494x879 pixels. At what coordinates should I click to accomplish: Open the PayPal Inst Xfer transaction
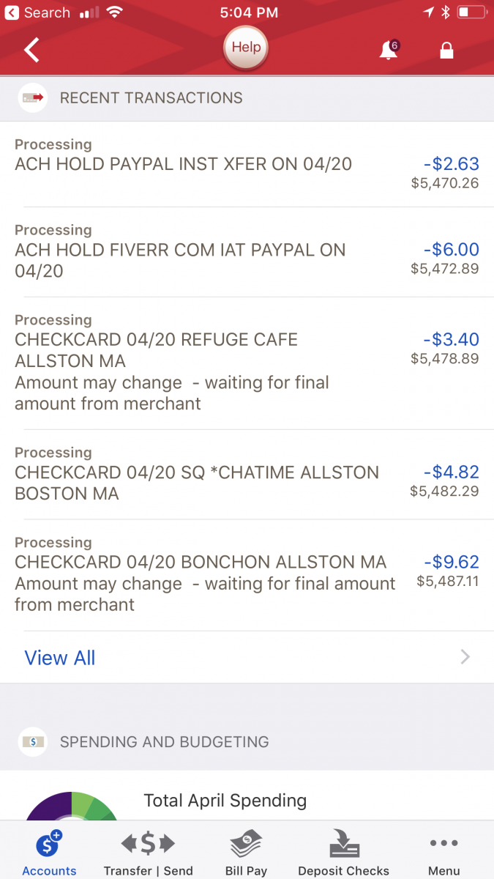183,164
